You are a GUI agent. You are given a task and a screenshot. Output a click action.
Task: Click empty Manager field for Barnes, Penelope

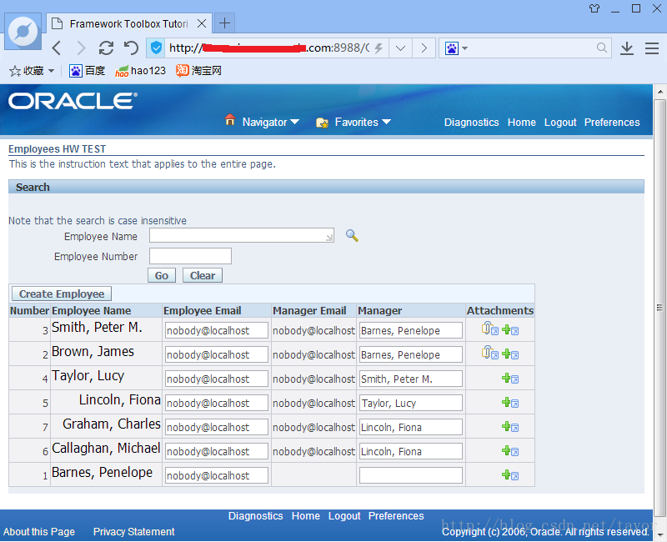pyautogui.click(x=411, y=475)
